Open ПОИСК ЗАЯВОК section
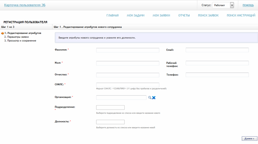This screenshot has width=258, height=144. click(208, 15)
